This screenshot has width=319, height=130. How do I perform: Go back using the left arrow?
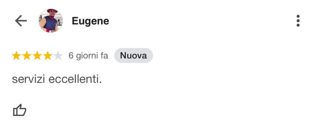click(21, 21)
